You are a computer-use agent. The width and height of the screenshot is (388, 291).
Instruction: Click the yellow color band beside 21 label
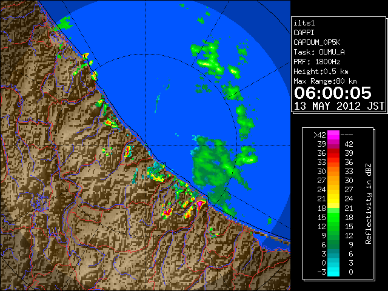333,199
